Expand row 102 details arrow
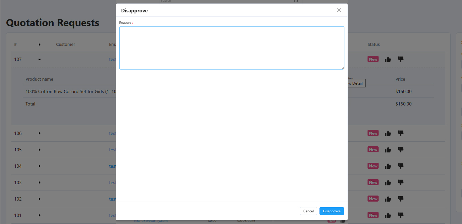Screen dimensions: 462x224 (x=40, y=199)
